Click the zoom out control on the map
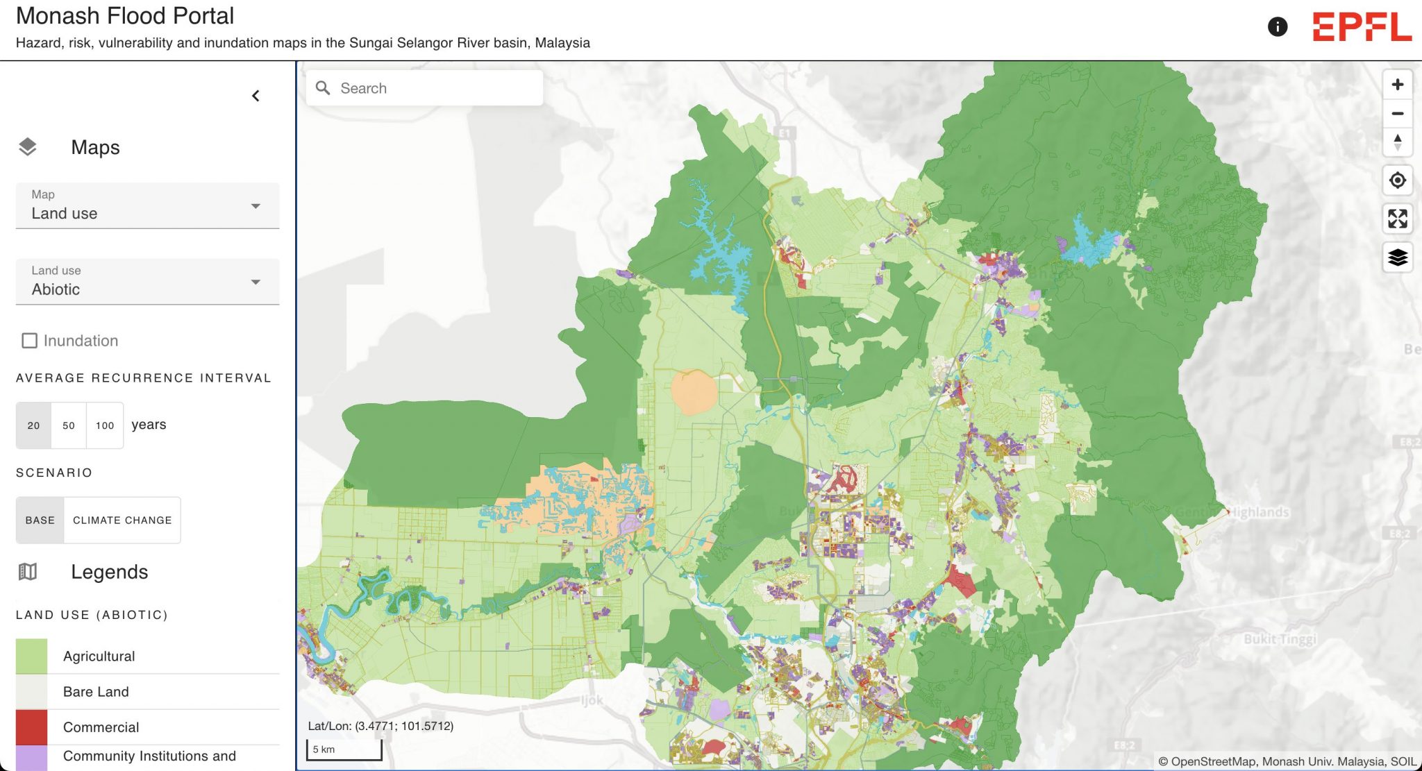1422x771 pixels. [x=1398, y=113]
